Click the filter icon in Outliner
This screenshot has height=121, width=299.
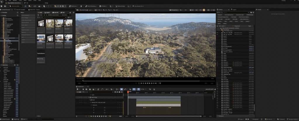pos(218,12)
